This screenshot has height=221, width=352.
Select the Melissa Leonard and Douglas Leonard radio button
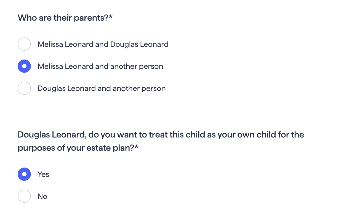click(24, 44)
